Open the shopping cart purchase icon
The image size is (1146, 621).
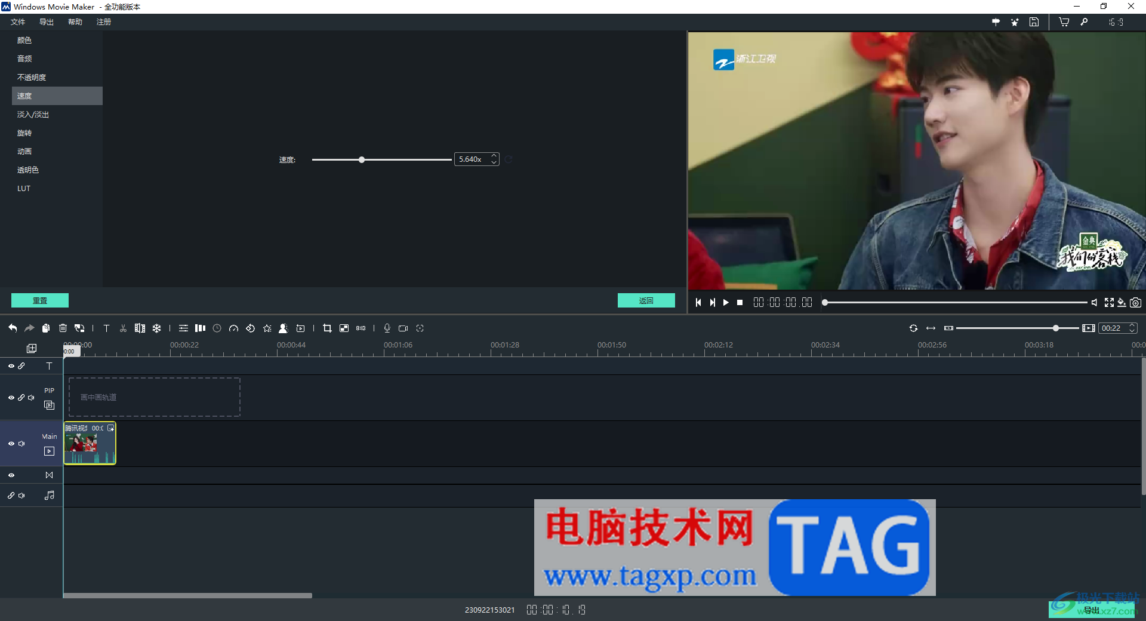point(1064,22)
